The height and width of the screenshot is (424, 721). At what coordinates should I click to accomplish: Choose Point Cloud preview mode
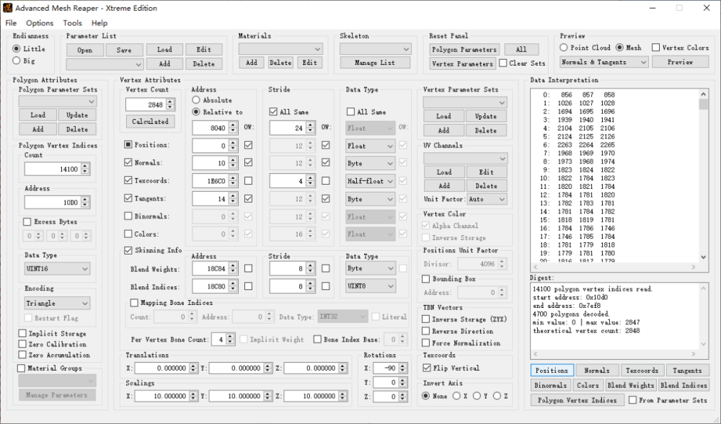click(565, 48)
